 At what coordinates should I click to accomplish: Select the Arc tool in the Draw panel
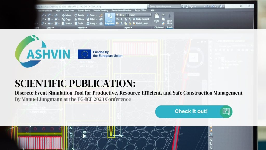click(49, 15)
